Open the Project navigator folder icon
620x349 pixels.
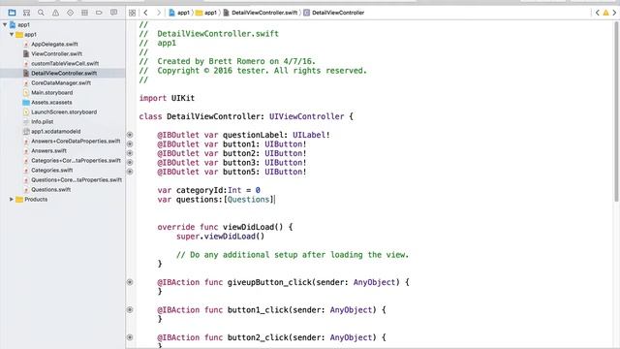12,13
